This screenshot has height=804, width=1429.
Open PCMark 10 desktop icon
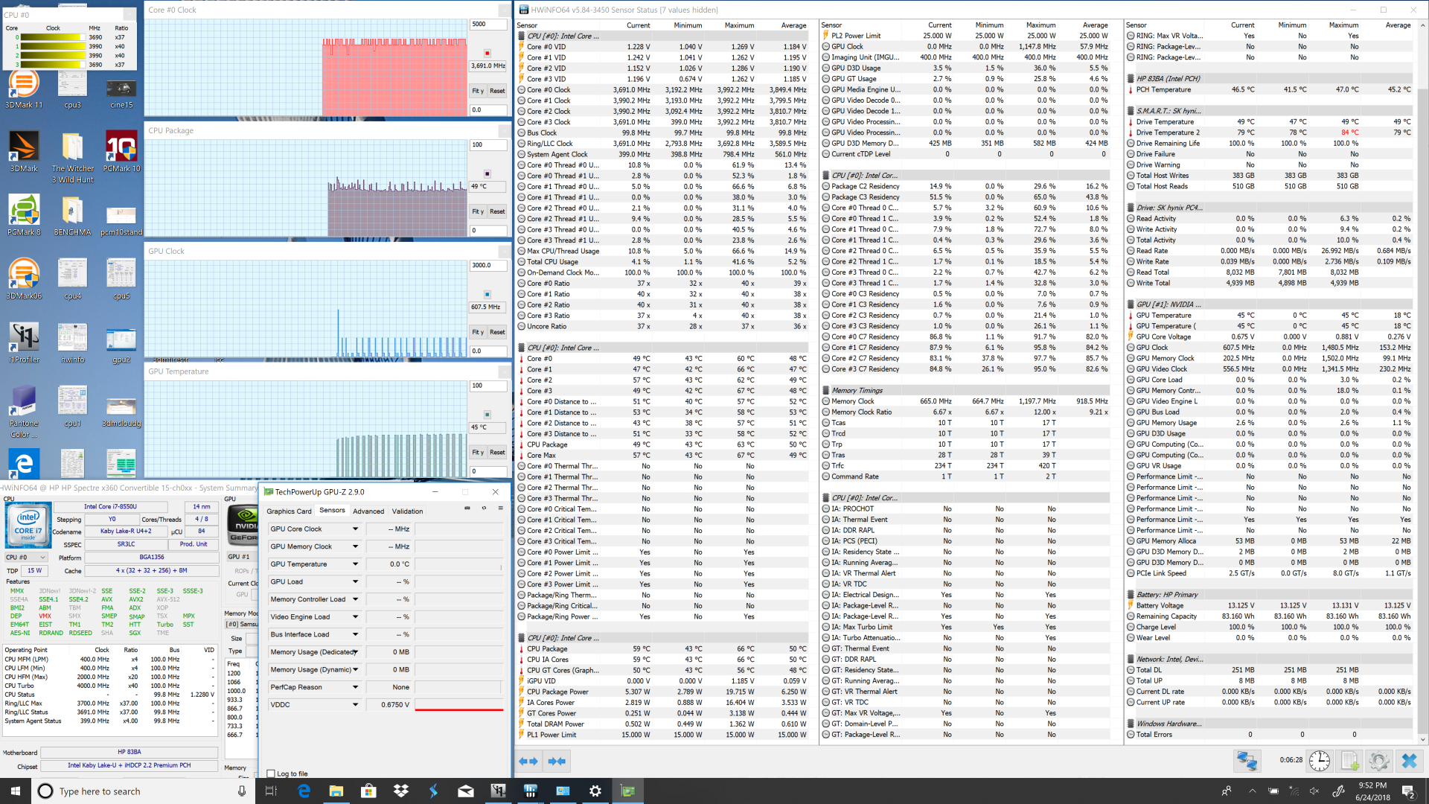(121, 152)
